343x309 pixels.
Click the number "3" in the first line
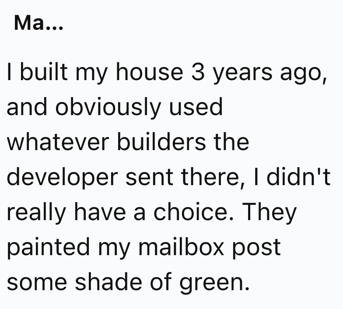tap(198, 72)
